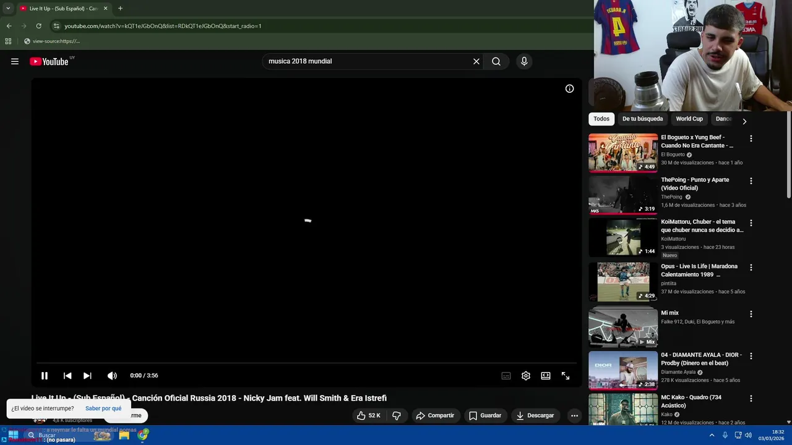
Task: Open 'ThePoing - Punto y Aparte' video title
Action: pyautogui.click(x=695, y=184)
